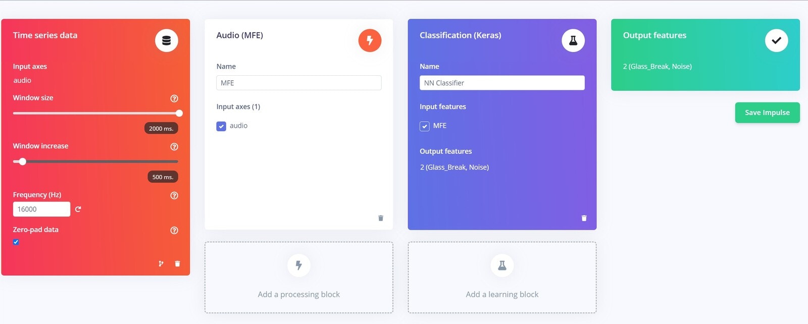Image resolution: width=808 pixels, height=324 pixels.
Task: Toggle the audio input axis checkbox
Action: tap(221, 126)
